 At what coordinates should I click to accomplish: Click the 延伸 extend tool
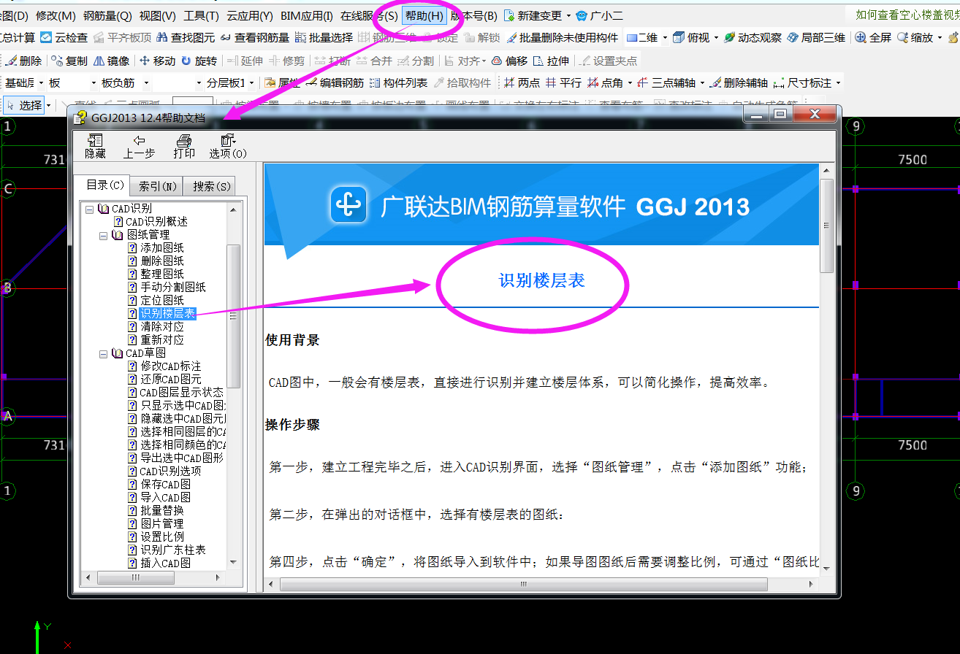coord(245,61)
